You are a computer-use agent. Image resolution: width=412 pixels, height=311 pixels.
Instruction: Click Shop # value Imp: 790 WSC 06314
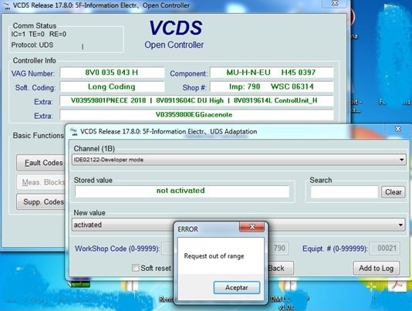click(272, 86)
